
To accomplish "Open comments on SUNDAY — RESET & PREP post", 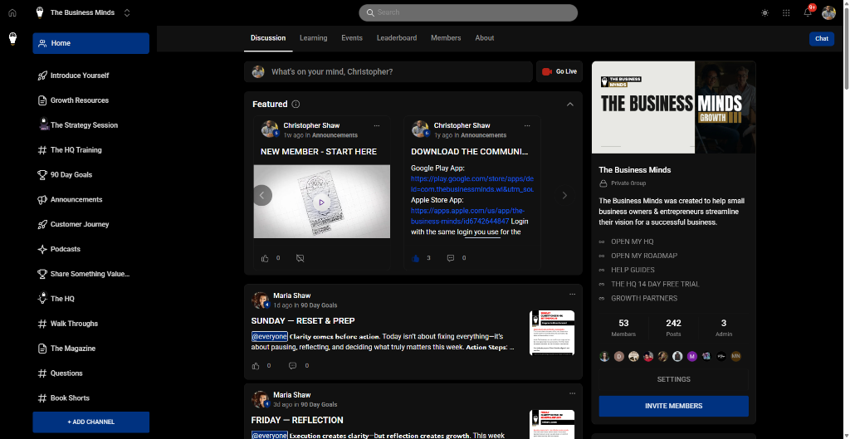I will click(293, 366).
